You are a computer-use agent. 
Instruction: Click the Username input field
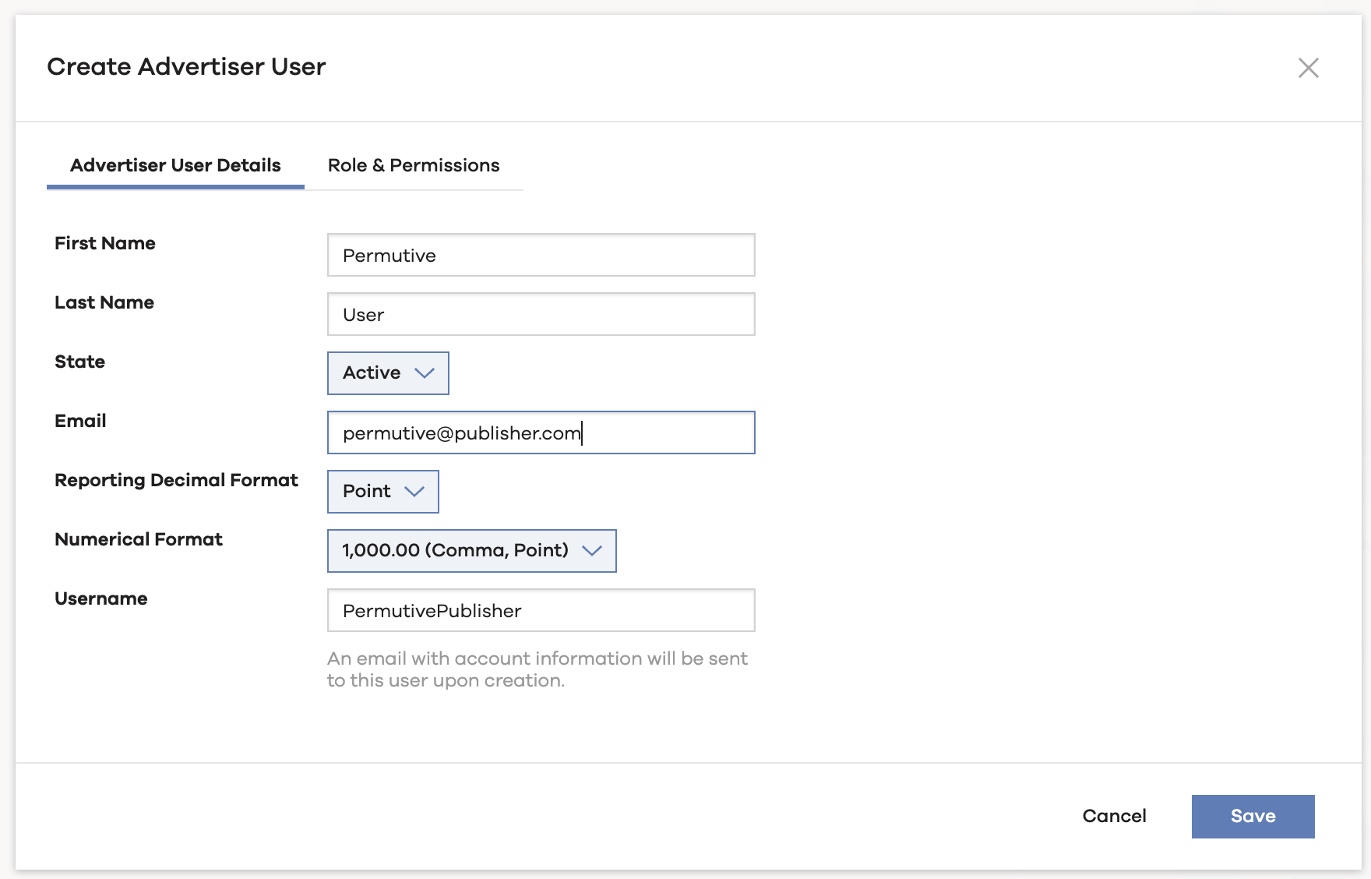click(541, 610)
